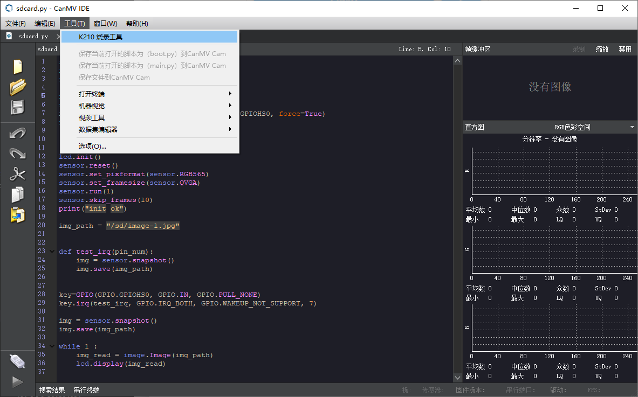The image size is (638, 397).
Task: Open 数据集编辑器 submenu
Action: [x=149, y=129]
